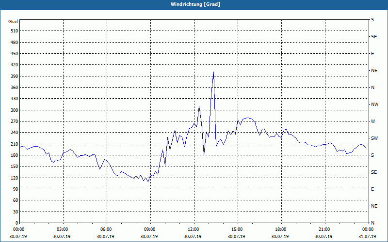Click the 300 y-axis label

click(15, 110)
